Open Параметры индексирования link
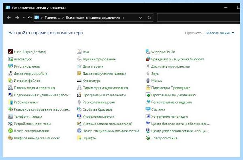Viewport: 243px width, 160px height. 105,88
